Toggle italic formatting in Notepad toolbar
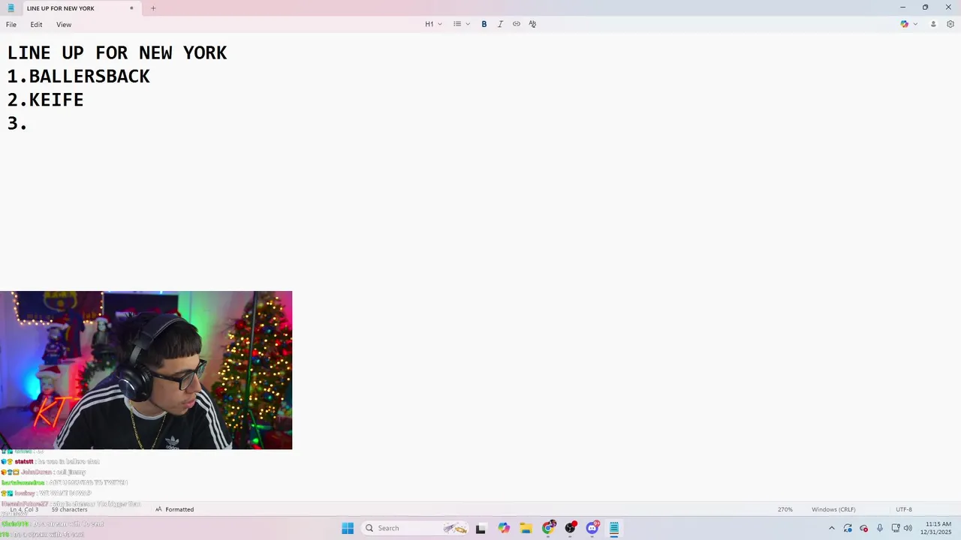The image size is (961, 540). [500, 24]
